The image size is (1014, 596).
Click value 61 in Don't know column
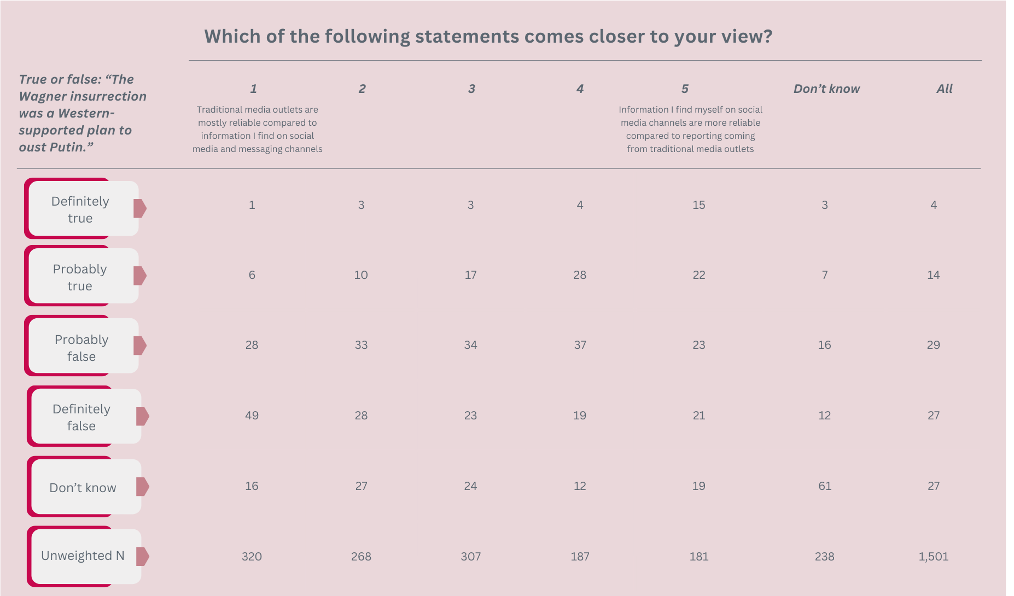pyautogui.click(x=825, y=486)
